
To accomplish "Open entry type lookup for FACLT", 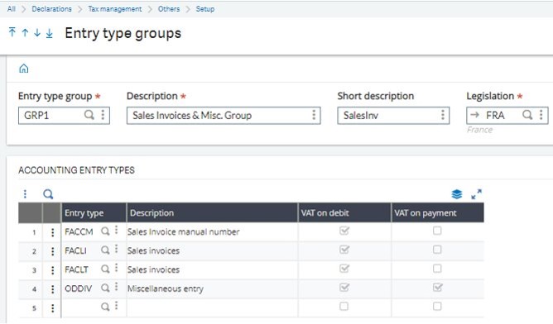I will coord(105,269).
